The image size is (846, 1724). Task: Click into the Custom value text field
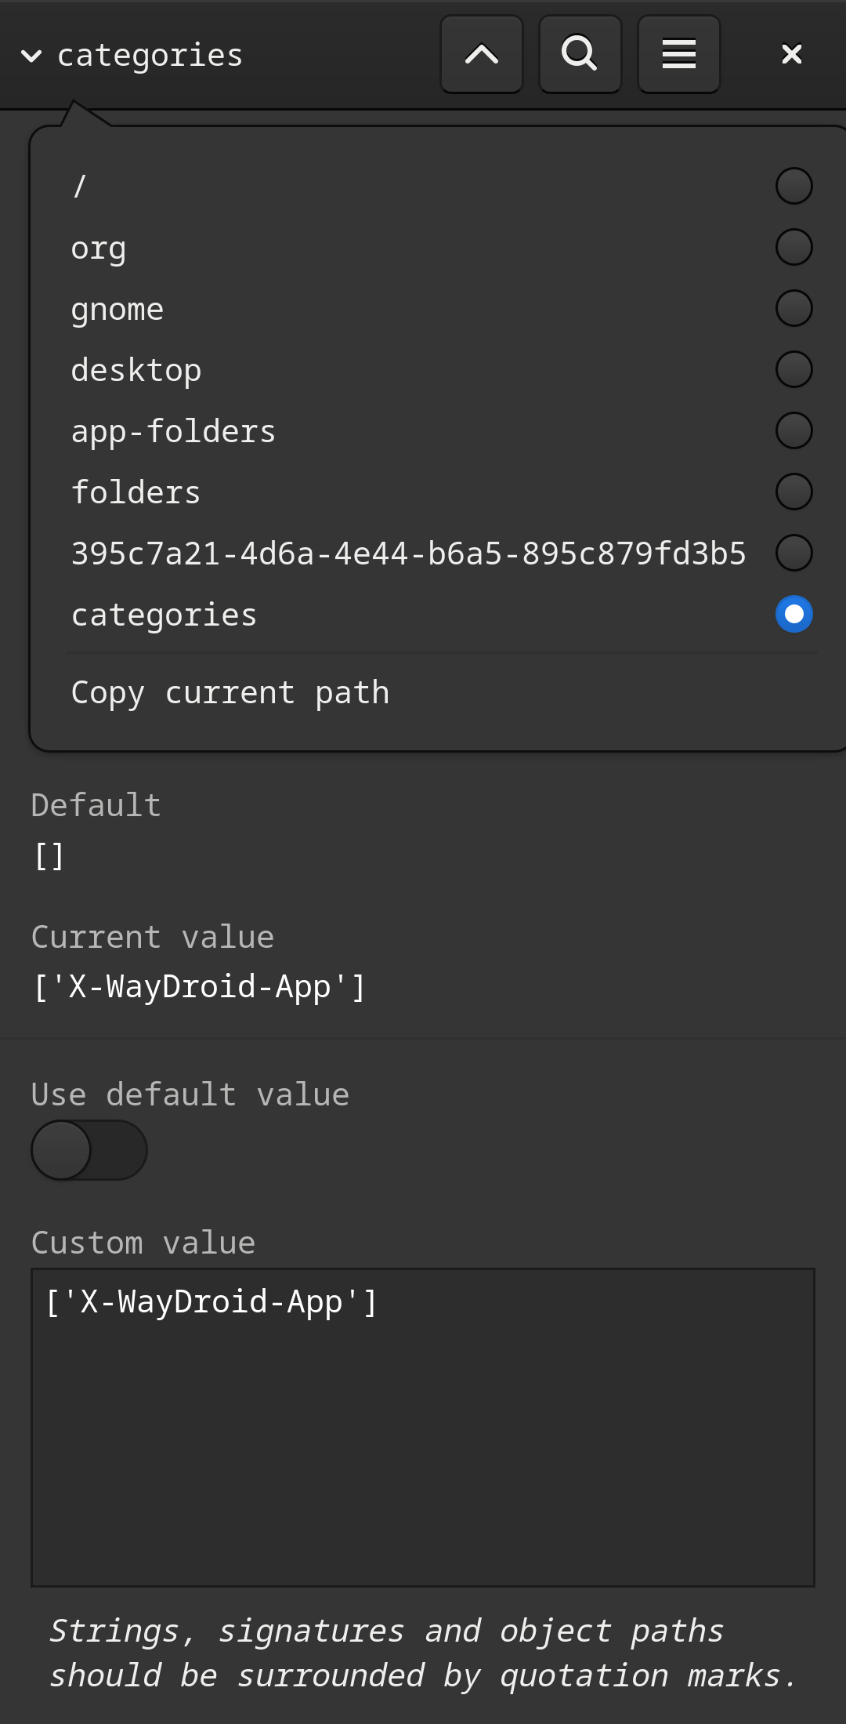click(423, 1428)
